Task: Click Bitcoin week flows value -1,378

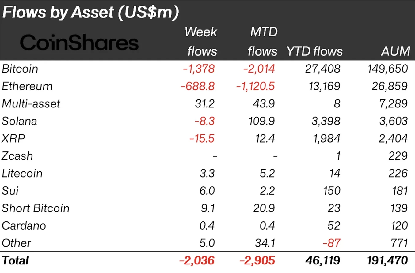Action: tap(199, 69)
